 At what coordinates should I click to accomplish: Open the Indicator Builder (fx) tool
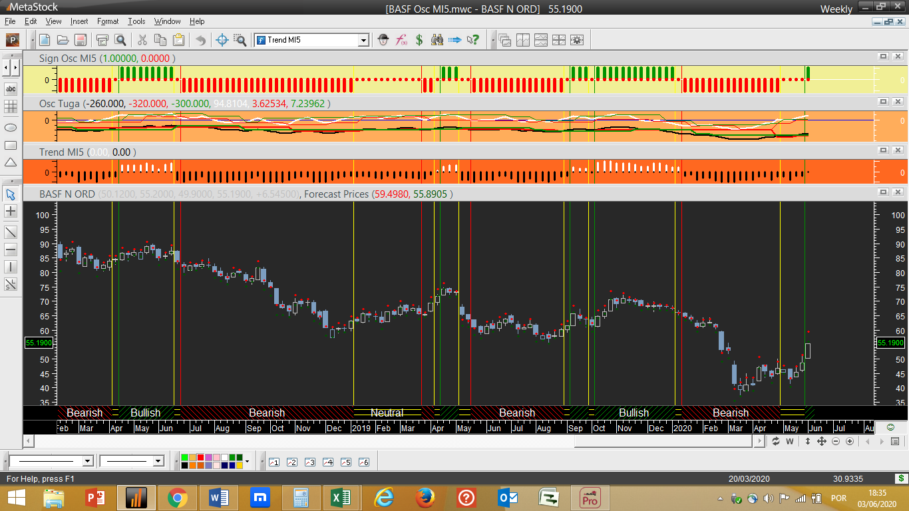pyautogui.click(x=401, y=40)
